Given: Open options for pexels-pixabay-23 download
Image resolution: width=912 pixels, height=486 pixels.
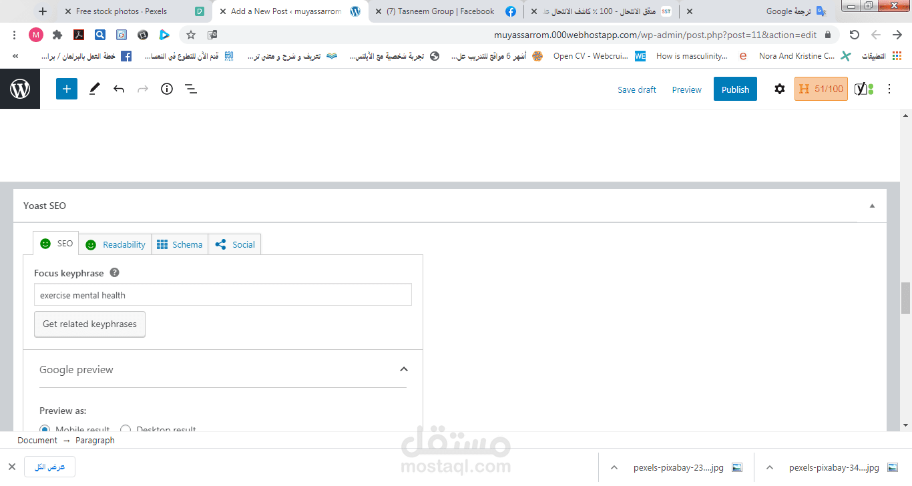Looking at the screenshot, I should point(614,467).
